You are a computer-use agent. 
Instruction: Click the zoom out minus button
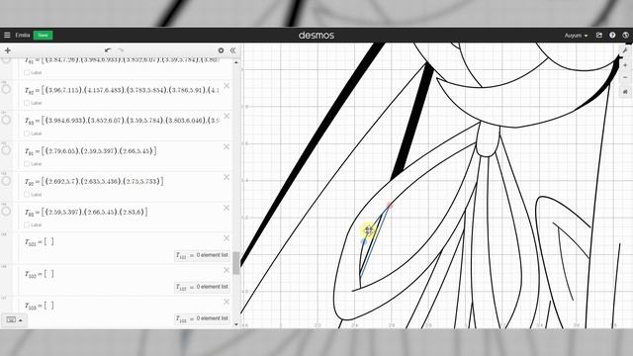[625, 77]
